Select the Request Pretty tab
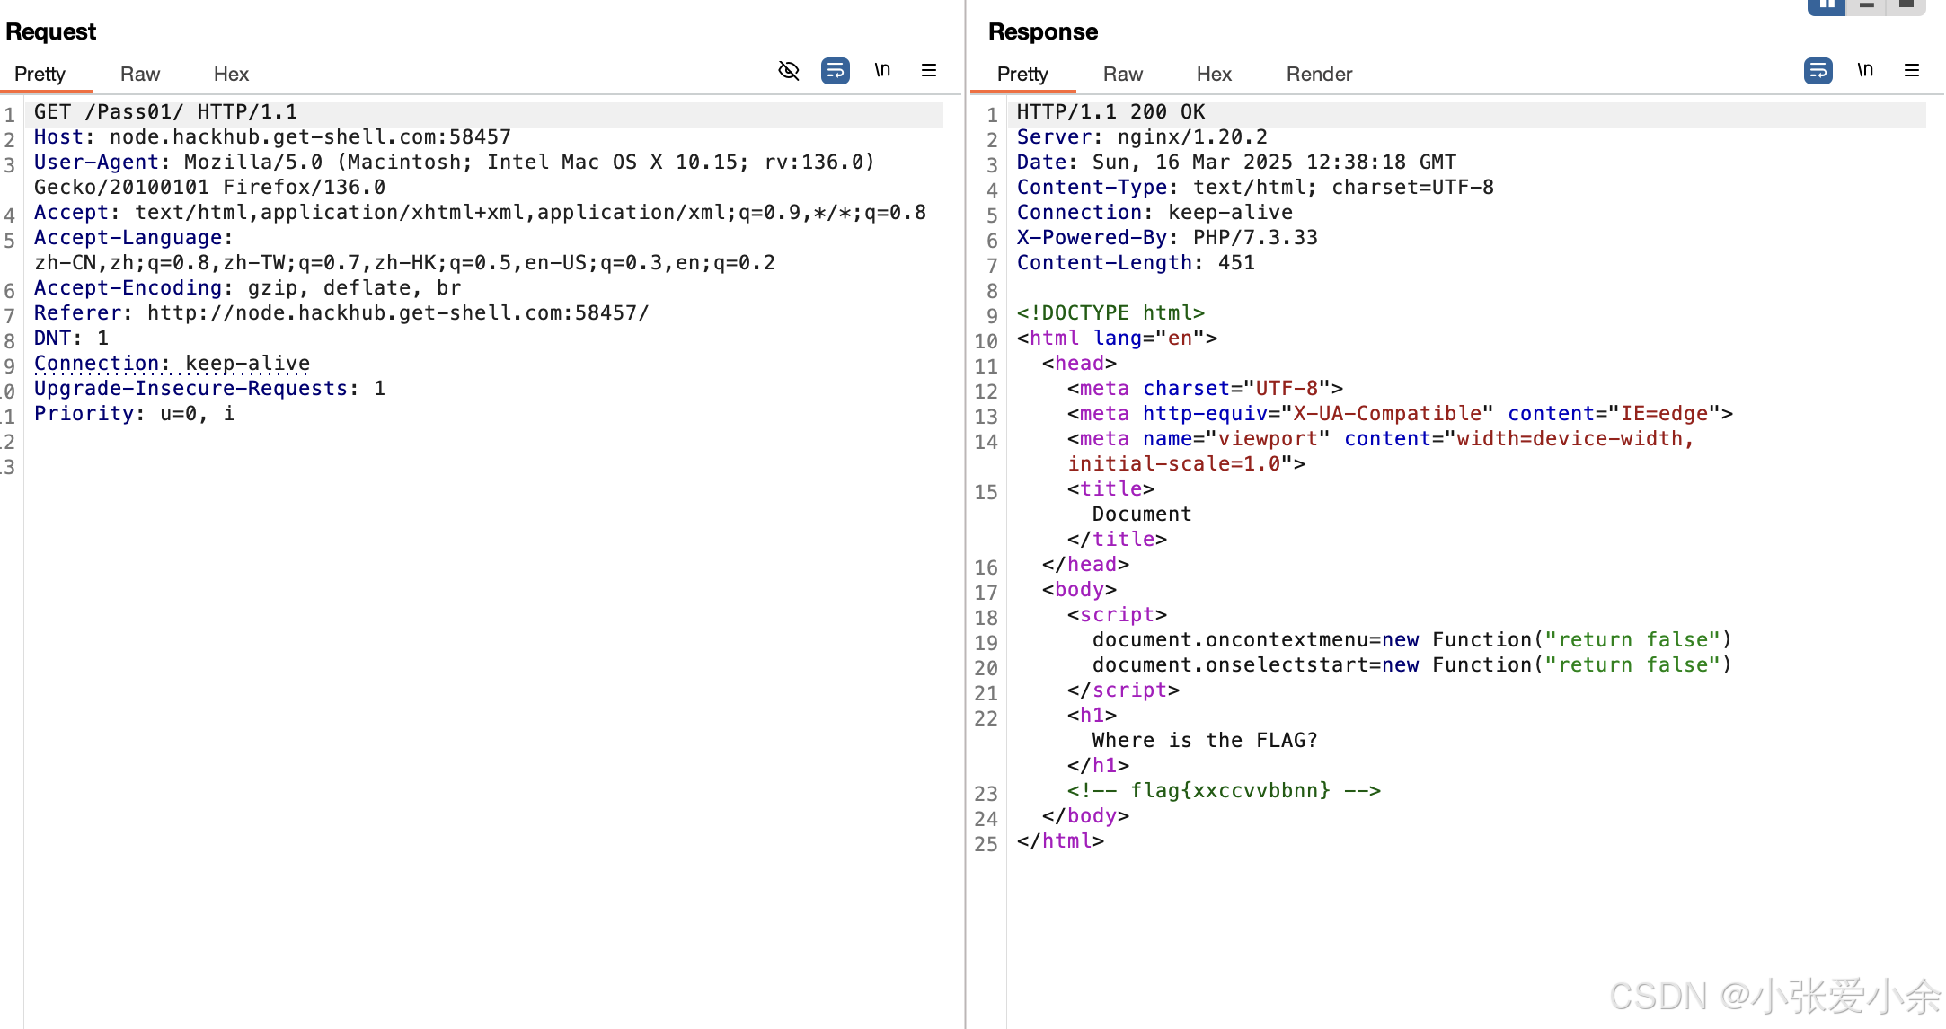The width and height of the screenshot is (1946, 1029). pyautogui.click(x=40, y=74)
